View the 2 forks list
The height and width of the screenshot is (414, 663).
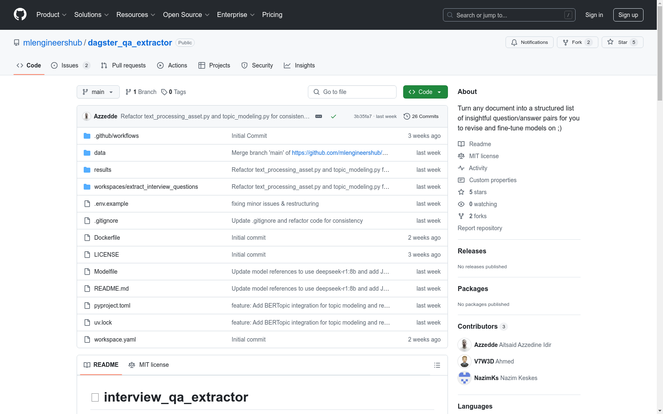[472, 216]
